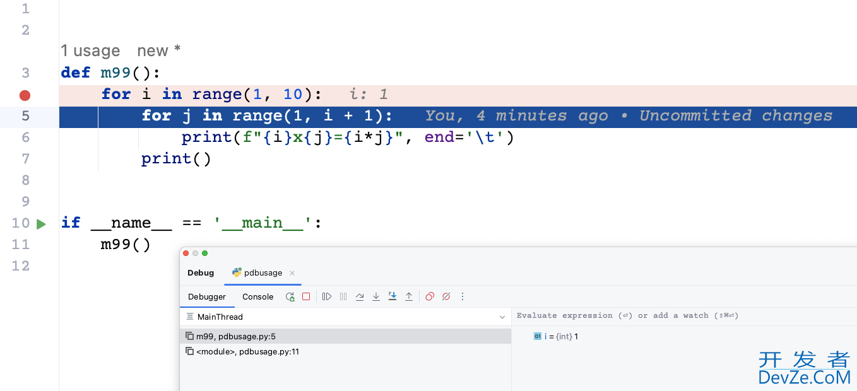
Task: Resume program execution
Action: (x=326, y=296)
